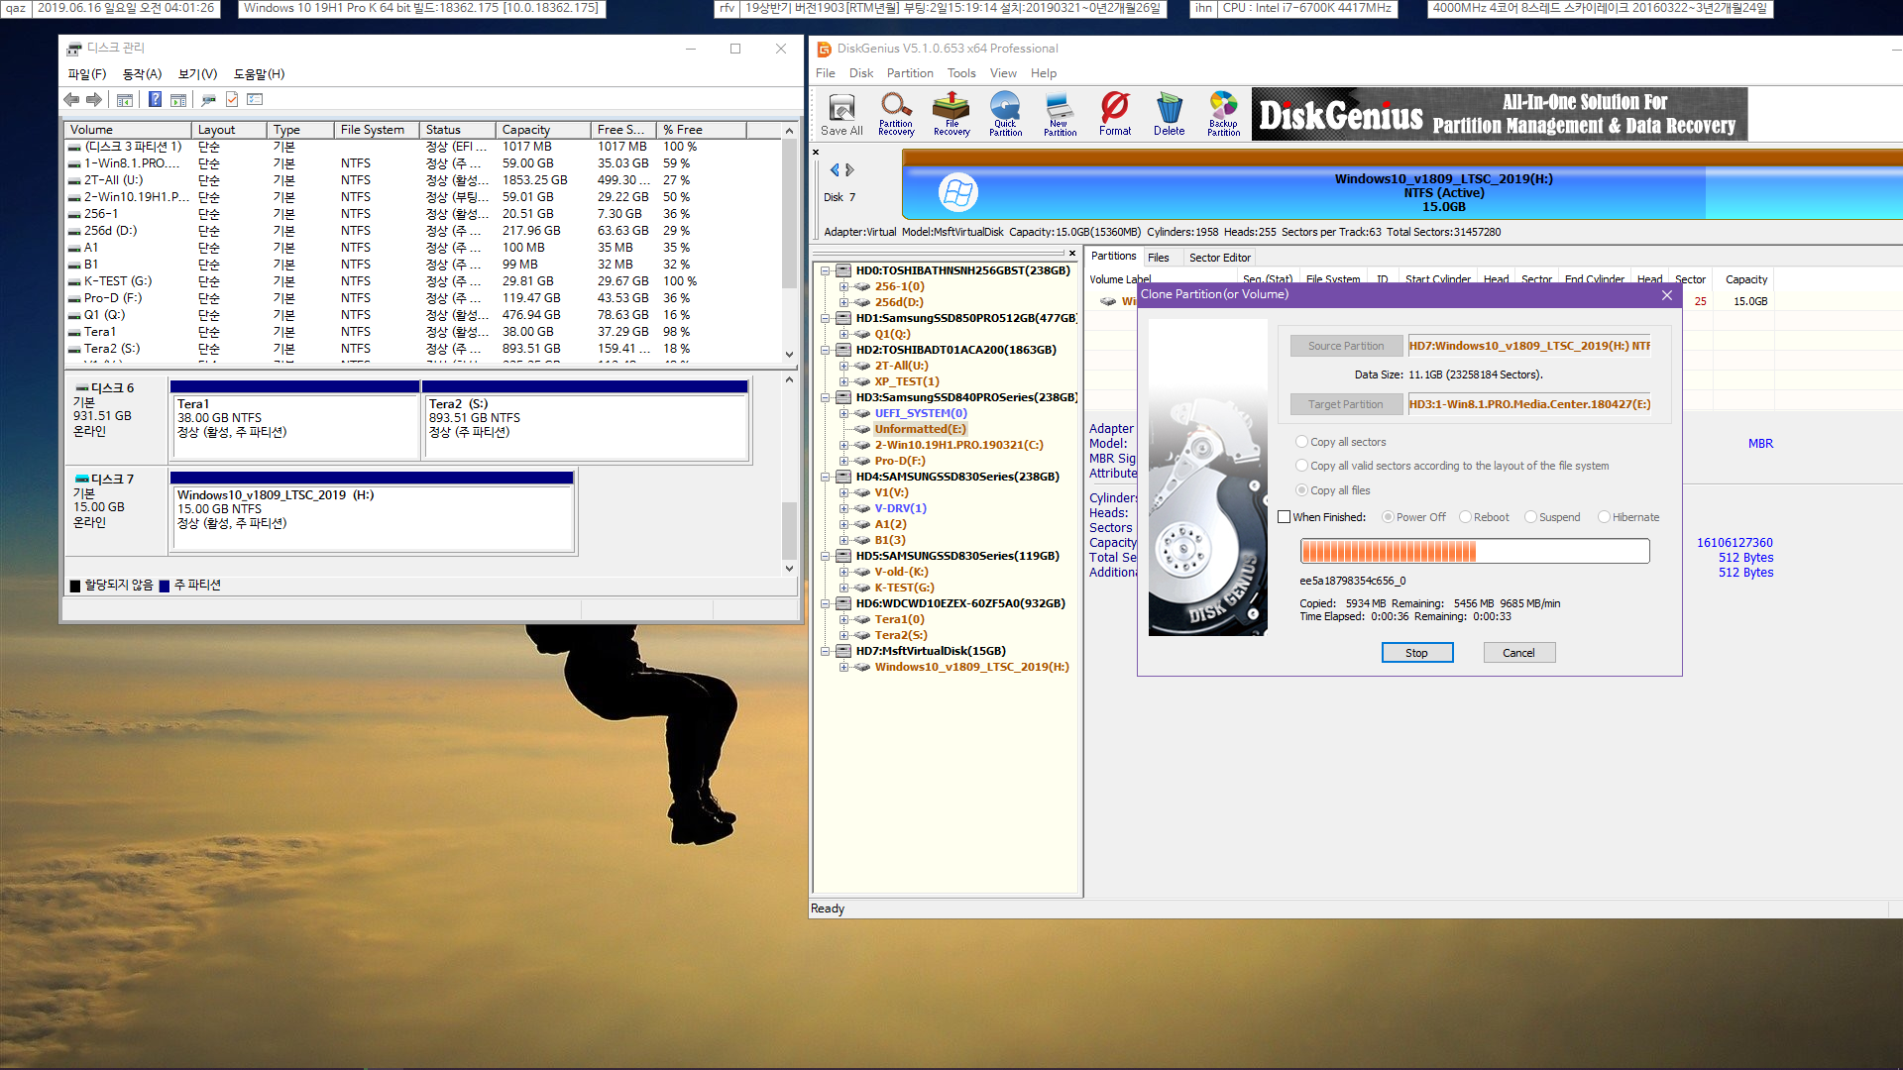Click the rightmost view icon in Disk Management toolbar
Image resolution: width=1903 pixels, height=1070 pixels.
(255, 99)
